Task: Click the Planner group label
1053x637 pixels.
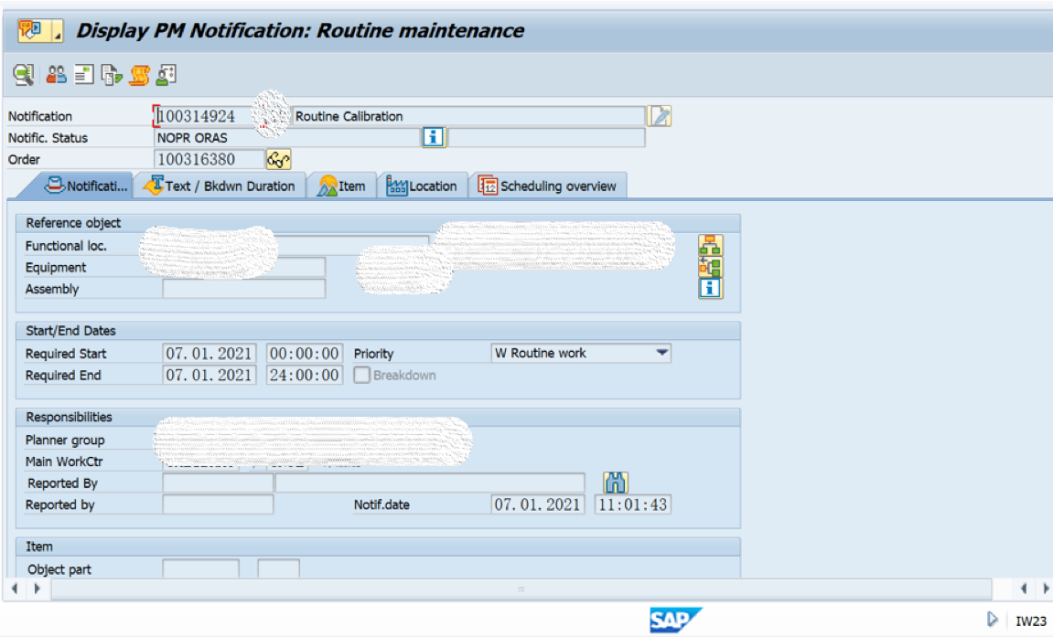Action: pos(65,441)
